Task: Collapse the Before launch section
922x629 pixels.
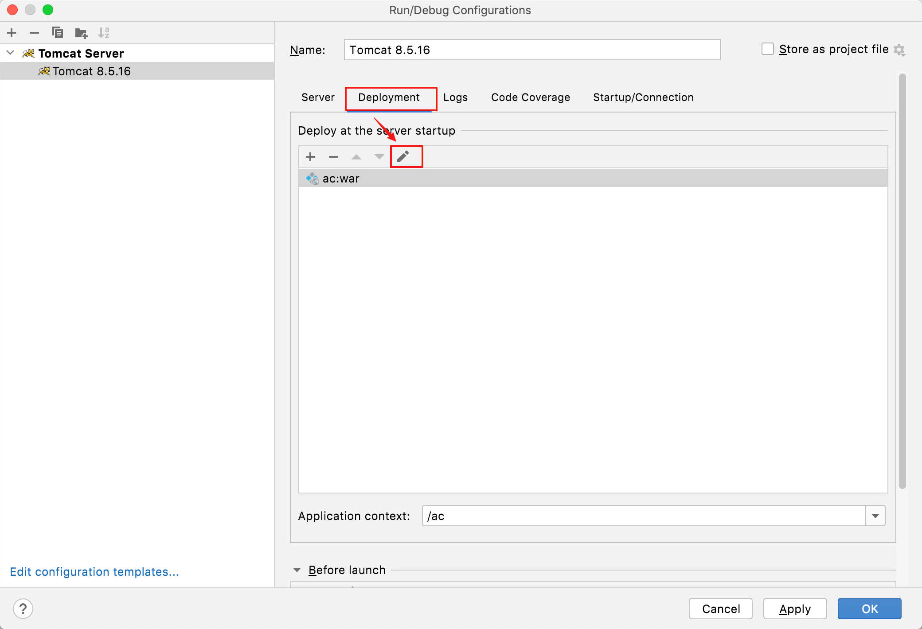Action: pos(297,570)
